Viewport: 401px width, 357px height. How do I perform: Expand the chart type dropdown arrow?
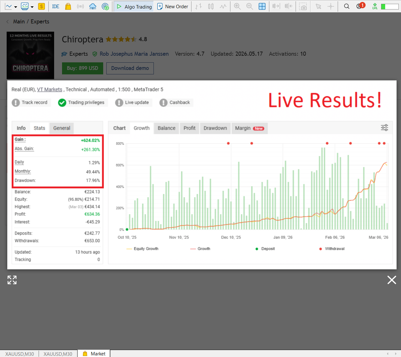click(x=16, y=7)
